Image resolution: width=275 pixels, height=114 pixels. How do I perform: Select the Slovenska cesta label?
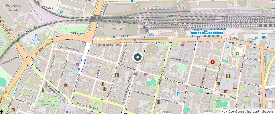click(x=76, y=83)
